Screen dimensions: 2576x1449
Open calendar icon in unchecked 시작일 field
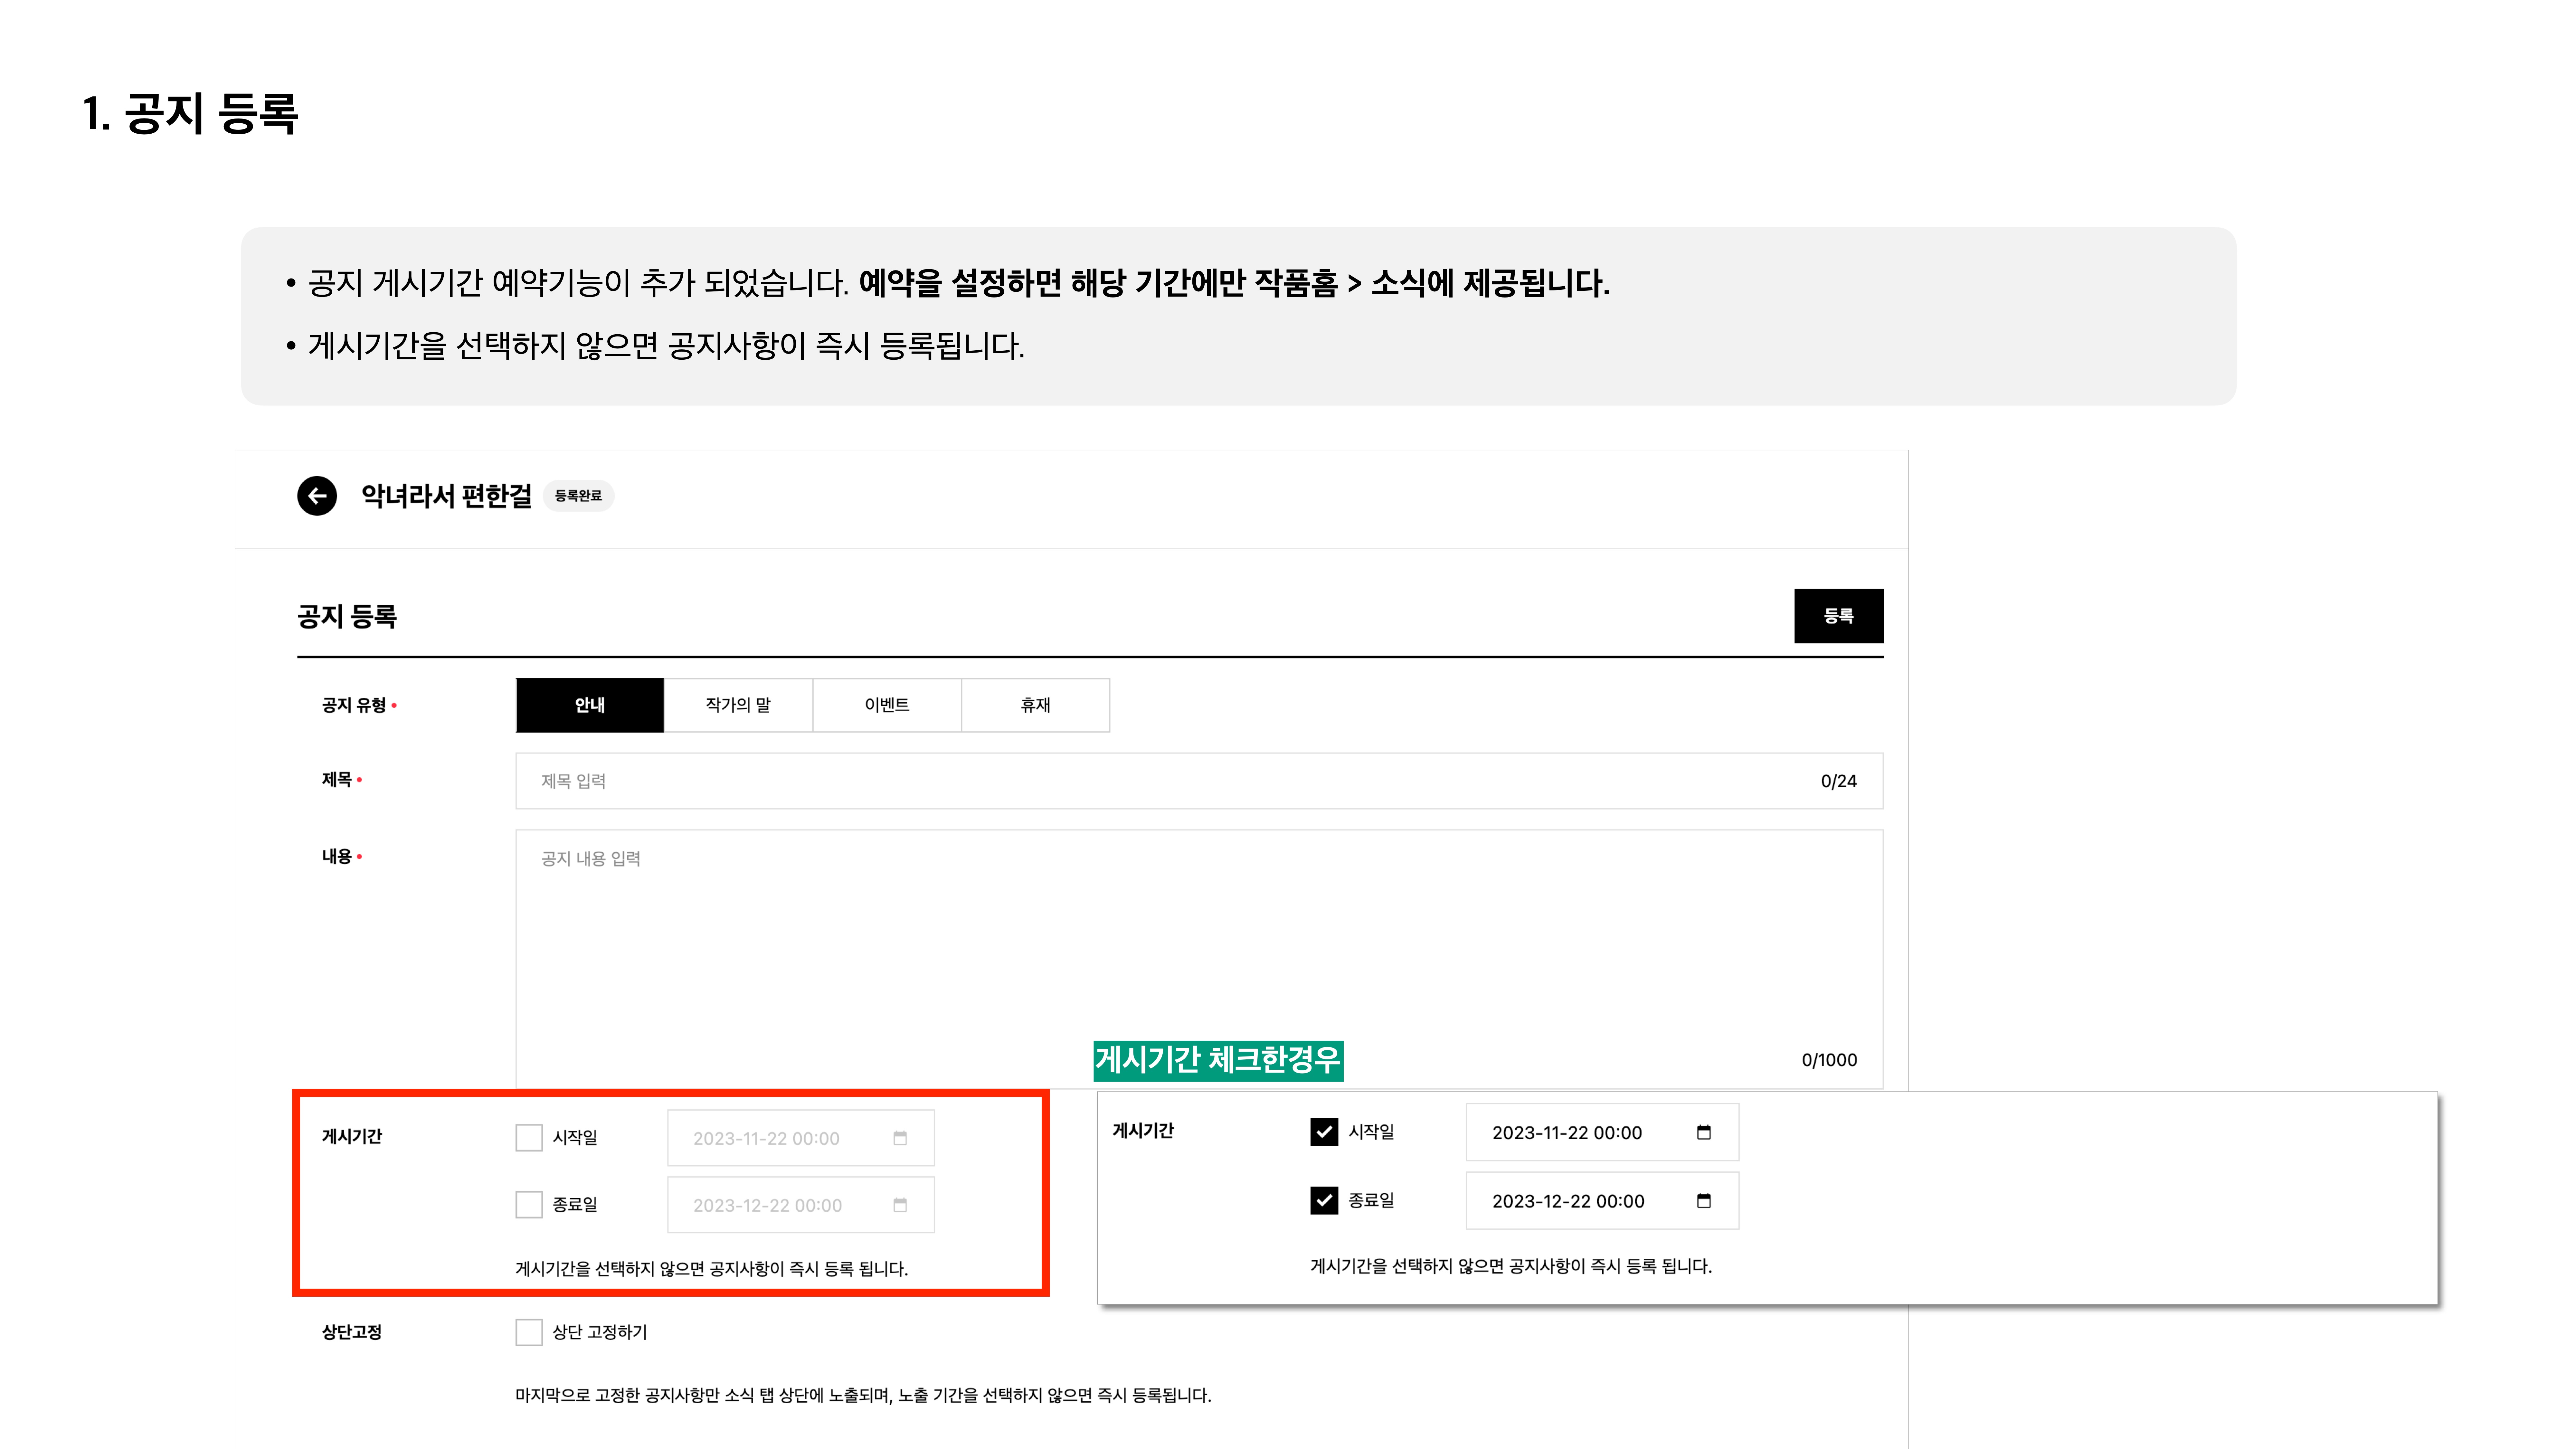pyautogui.click(x=900, y=1138)
